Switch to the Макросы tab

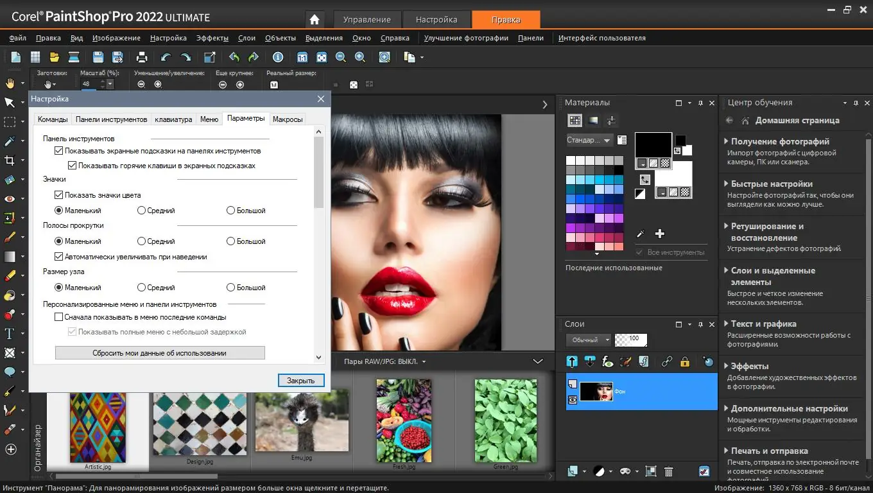pyautogui.click(x=287, y=119)
